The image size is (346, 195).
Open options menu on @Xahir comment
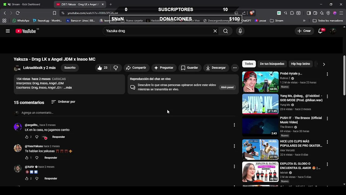[234, 167]
